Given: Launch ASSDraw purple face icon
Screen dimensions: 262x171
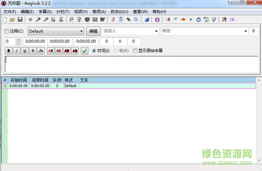Looking at the screenshot, I should click(157, 20).
